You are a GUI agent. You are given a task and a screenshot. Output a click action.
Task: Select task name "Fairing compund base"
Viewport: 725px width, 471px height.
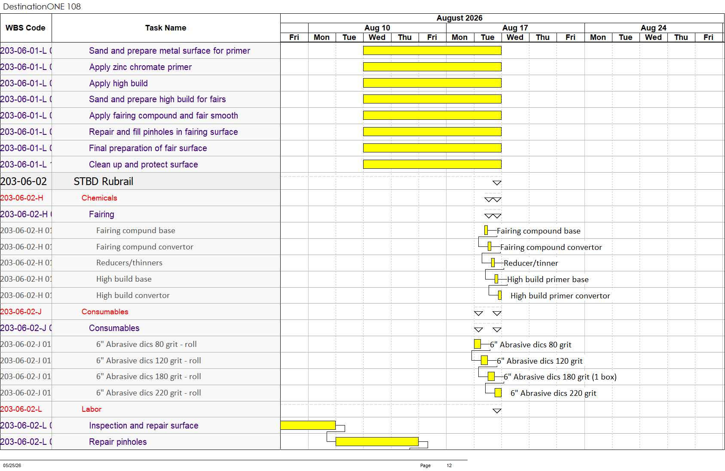click(136, 231)
